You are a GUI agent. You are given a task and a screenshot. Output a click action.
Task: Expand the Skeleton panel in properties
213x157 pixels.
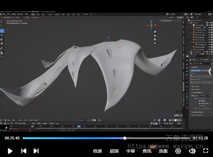tap(194, 67)
